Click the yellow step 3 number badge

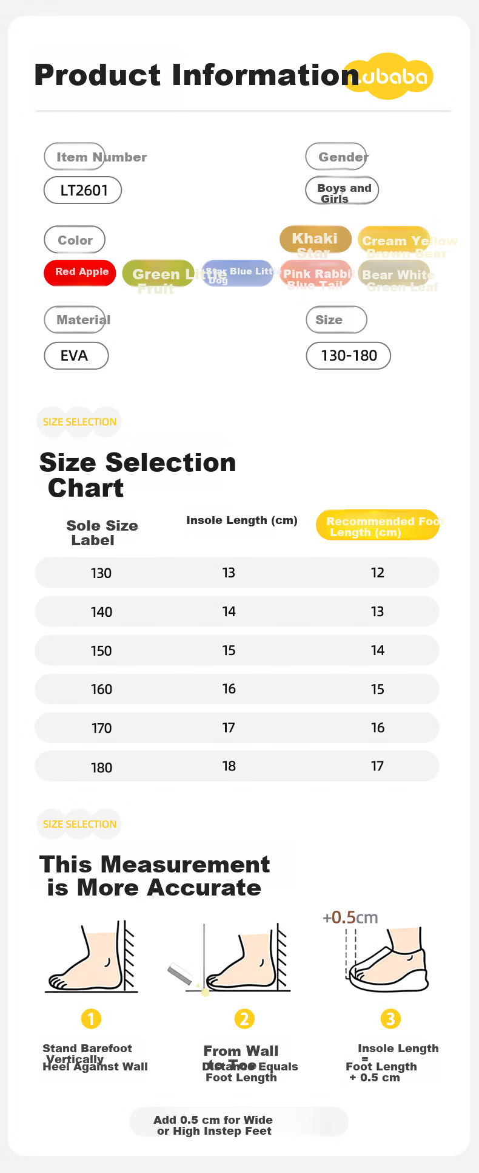390,1018
